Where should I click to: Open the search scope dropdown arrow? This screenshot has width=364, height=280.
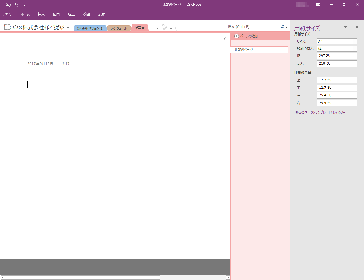[287, 27]
